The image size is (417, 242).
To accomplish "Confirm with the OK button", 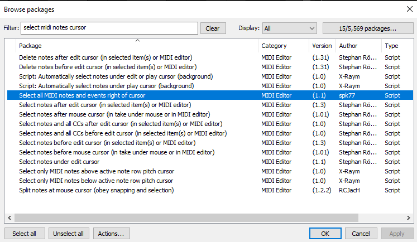I will [325, 234].
